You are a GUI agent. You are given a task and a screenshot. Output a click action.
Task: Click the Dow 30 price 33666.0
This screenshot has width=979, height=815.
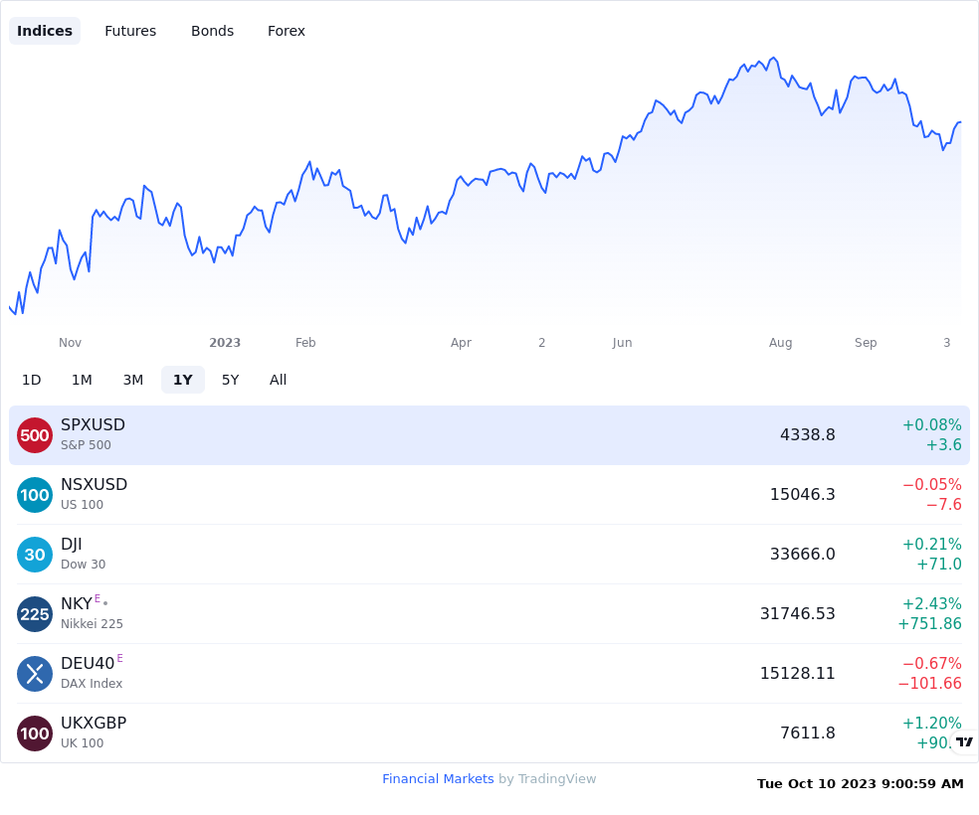(802, 554)
